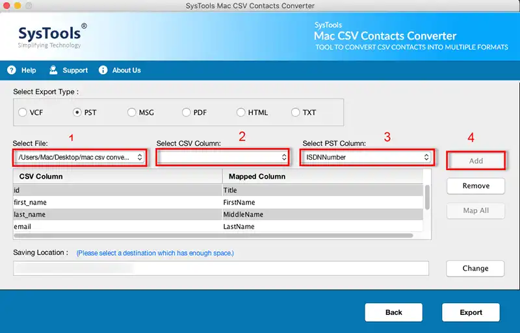Screen dimensions: 520x333
Task: Select the 'id' CSV column row
Action: 118,190
